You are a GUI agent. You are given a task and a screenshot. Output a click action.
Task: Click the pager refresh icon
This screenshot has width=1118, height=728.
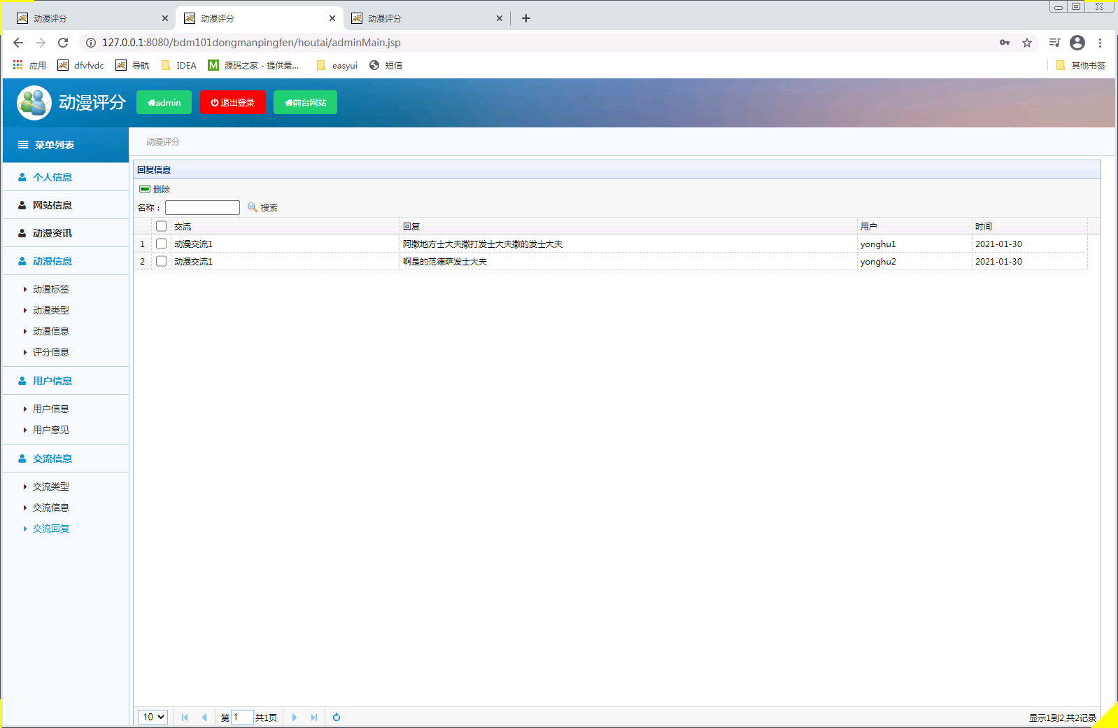(337, 717)
